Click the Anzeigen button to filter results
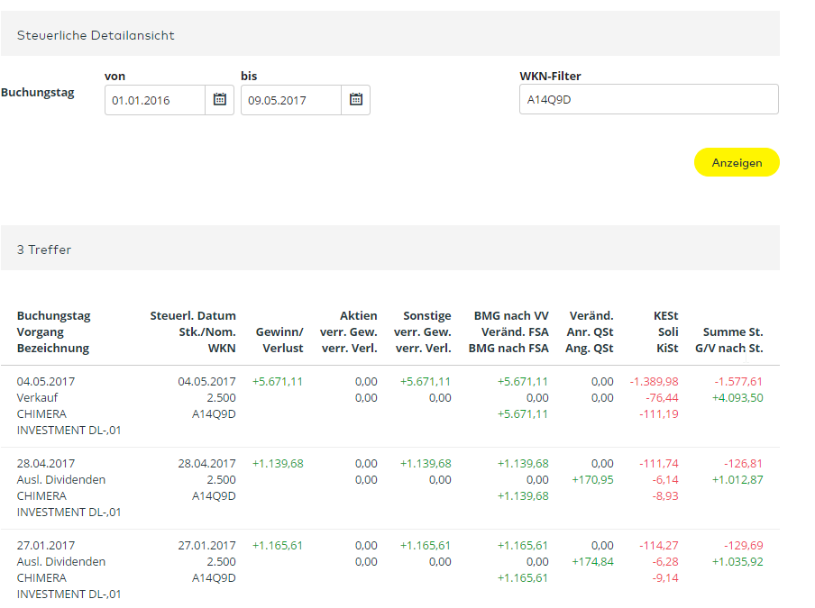Viewport: 815px width, 608px height. click(736, 162)
